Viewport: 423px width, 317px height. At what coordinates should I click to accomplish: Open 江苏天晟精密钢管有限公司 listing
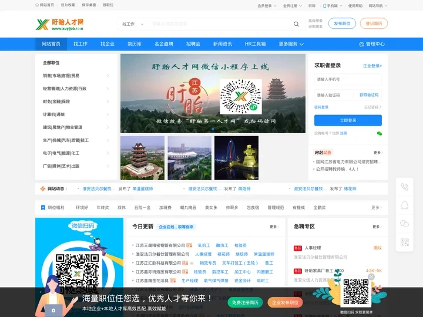[x=160, y=245]
